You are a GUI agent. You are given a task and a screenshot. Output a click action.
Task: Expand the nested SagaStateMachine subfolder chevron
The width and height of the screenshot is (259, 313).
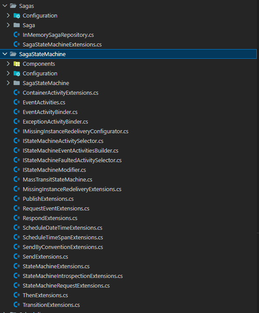click(8, 83)
